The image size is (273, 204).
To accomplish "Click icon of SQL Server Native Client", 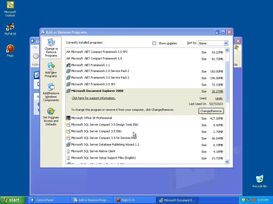I will click(68, 151).
